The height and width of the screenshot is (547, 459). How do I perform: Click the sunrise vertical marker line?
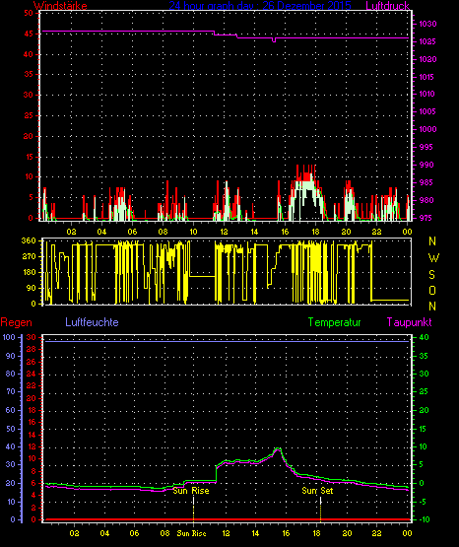pos(193,509)
